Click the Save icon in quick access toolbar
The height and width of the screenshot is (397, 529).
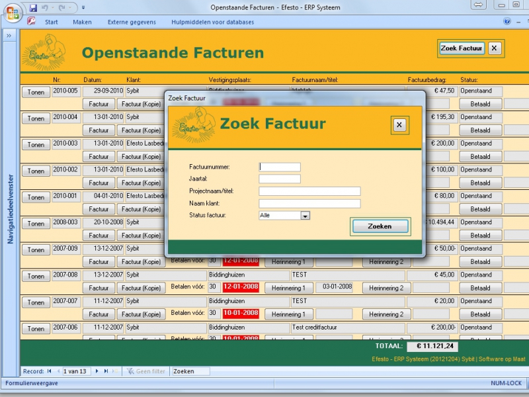(x=33, y=8)
